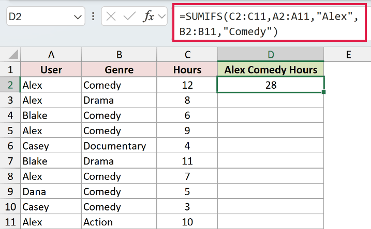371x229 pixels.
Task: Select column B header
Action: pyautogui.click(x=119, y=55)
